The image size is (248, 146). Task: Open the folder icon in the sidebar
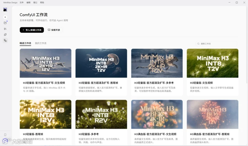point(5,23)
